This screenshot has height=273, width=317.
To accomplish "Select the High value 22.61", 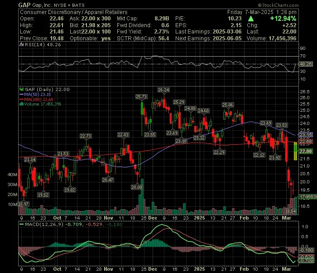I will (x=57, y=25).
